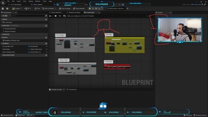Navigate back in graph history
Image resolution: width=208 pixels, height=117 pixels.
pos(56,16)
